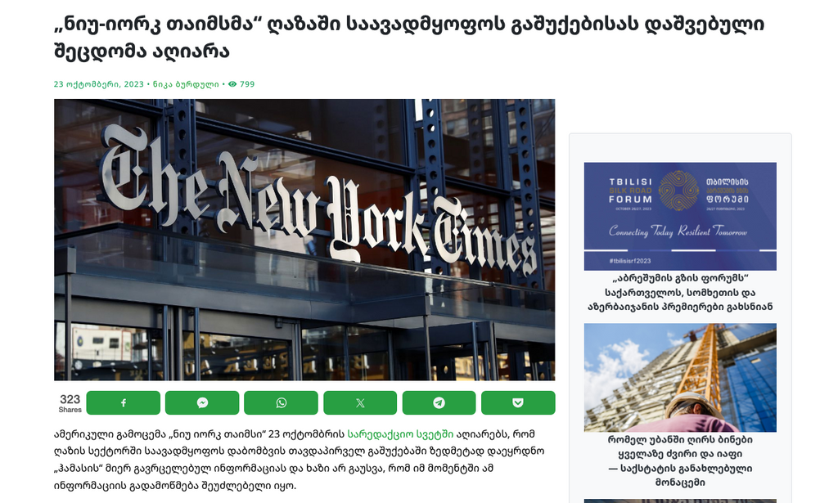The width and height of the screenshot is (838, 503).
Task: Click the eye views icon
Action: [232, 83]
